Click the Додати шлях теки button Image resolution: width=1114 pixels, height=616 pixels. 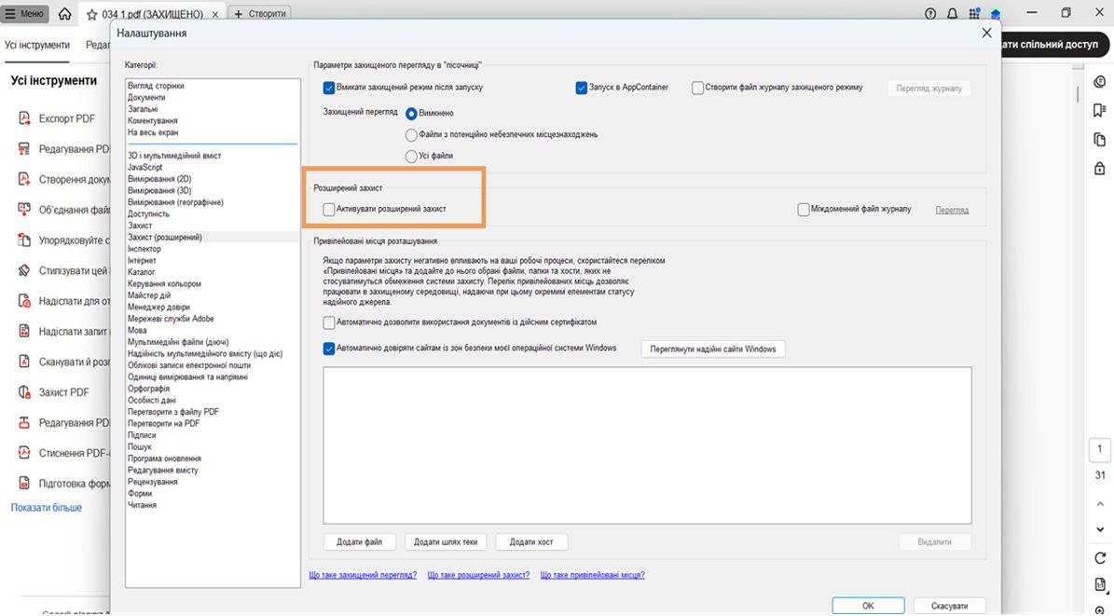pos(446,542)
